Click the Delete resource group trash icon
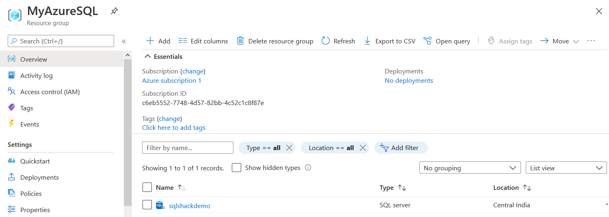Screen dimensions: 609x217 (240, 41)
